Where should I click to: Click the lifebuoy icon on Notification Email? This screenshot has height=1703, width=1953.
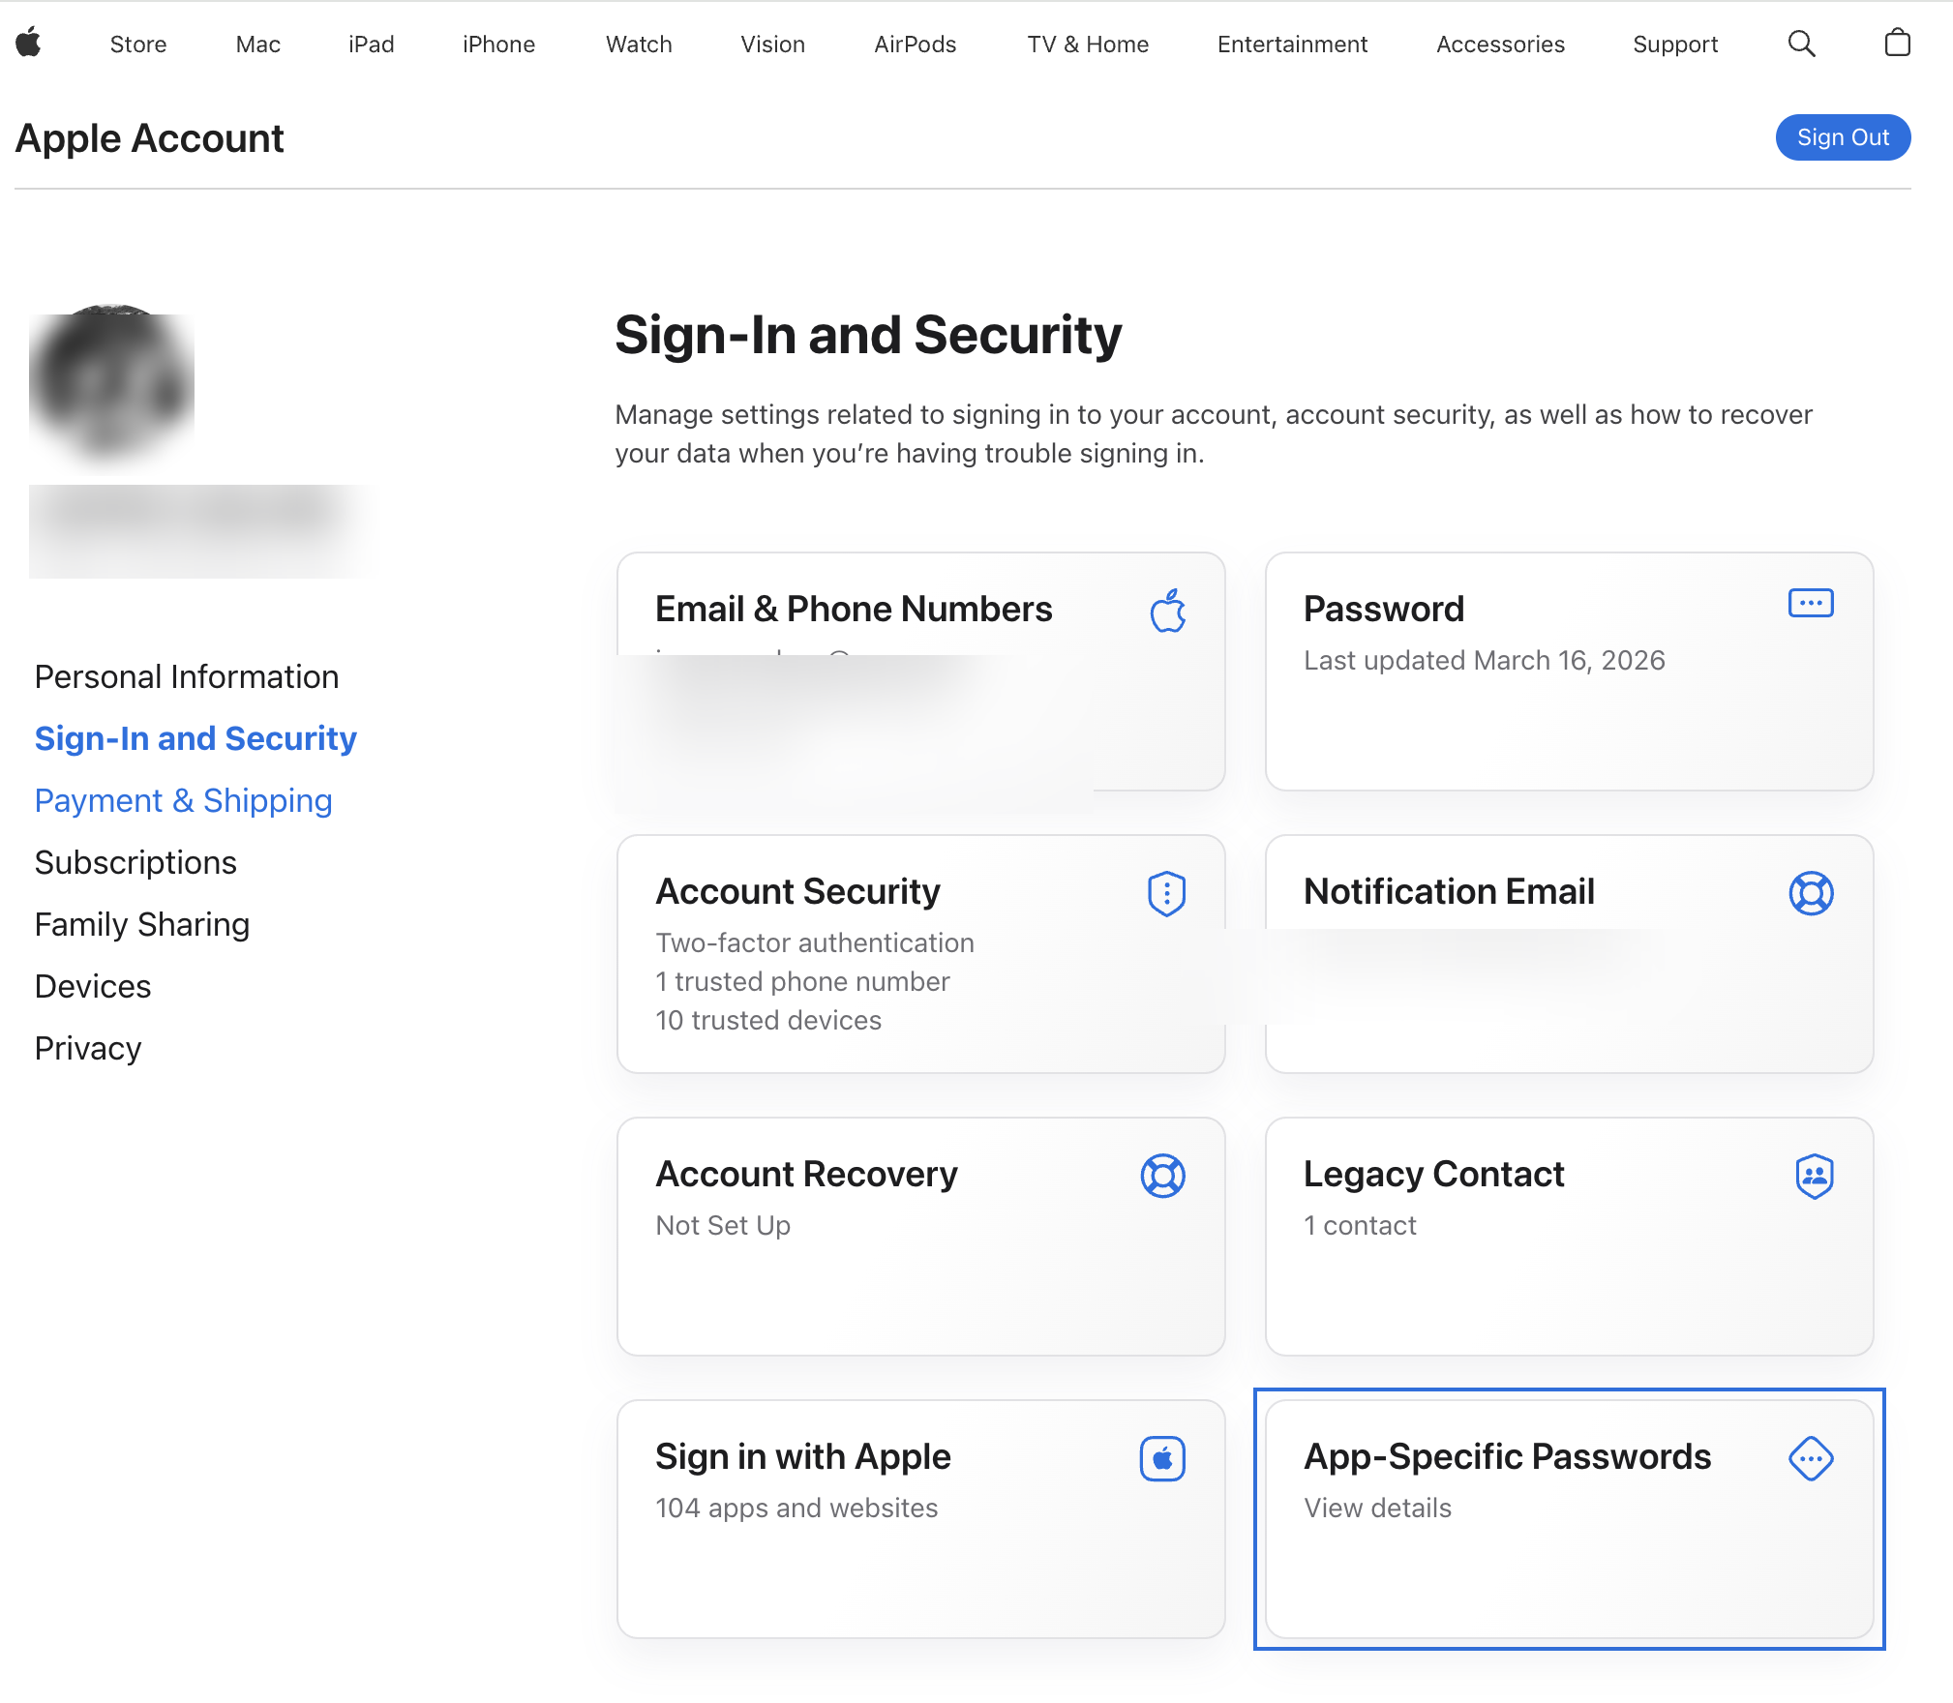pos(1811,893)
